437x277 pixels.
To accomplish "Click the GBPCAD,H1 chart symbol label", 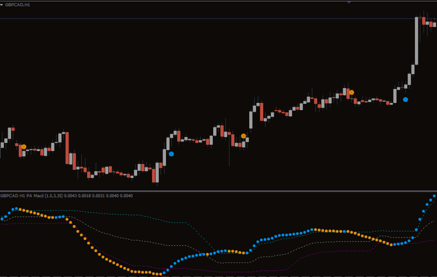I will tap(15, 5).
